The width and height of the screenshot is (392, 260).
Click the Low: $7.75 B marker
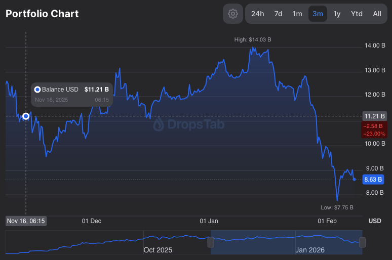pyautogui.click(x=337, y=207)
